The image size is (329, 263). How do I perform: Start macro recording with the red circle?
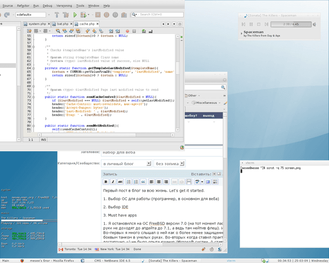click(x=127, y=31)
